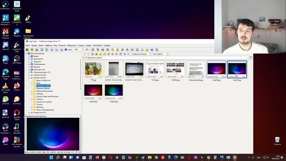Click the actual size magnifier icon
Image resolution: width=286 pixels, height=161 pixels.
click(x=62, y=50)
